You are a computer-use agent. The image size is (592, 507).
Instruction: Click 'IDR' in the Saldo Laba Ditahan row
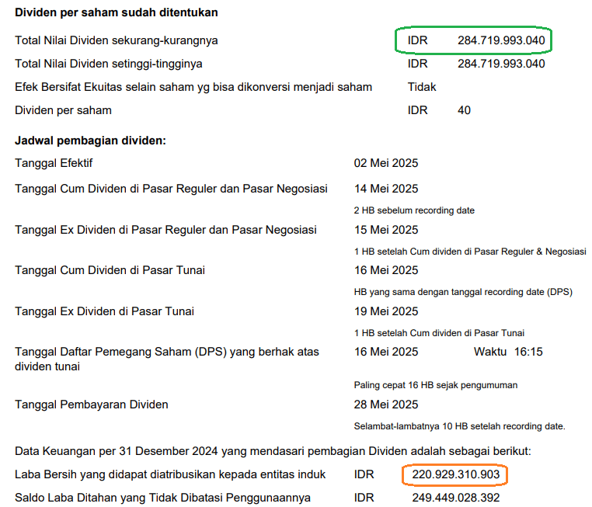point(364,498)
